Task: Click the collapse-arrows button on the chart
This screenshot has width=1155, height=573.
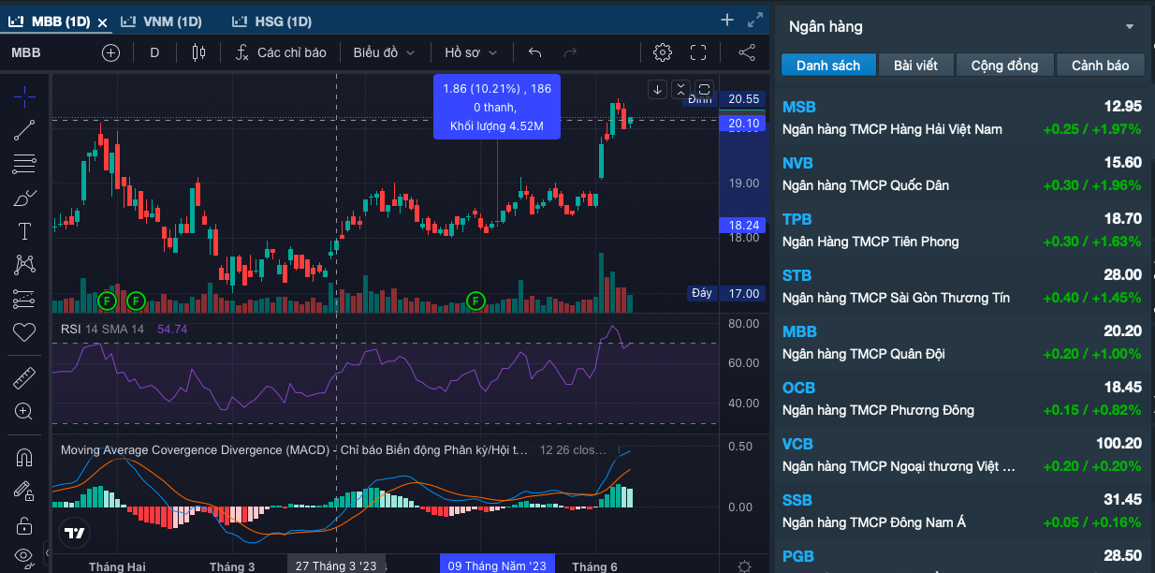Action: [681, 90]
